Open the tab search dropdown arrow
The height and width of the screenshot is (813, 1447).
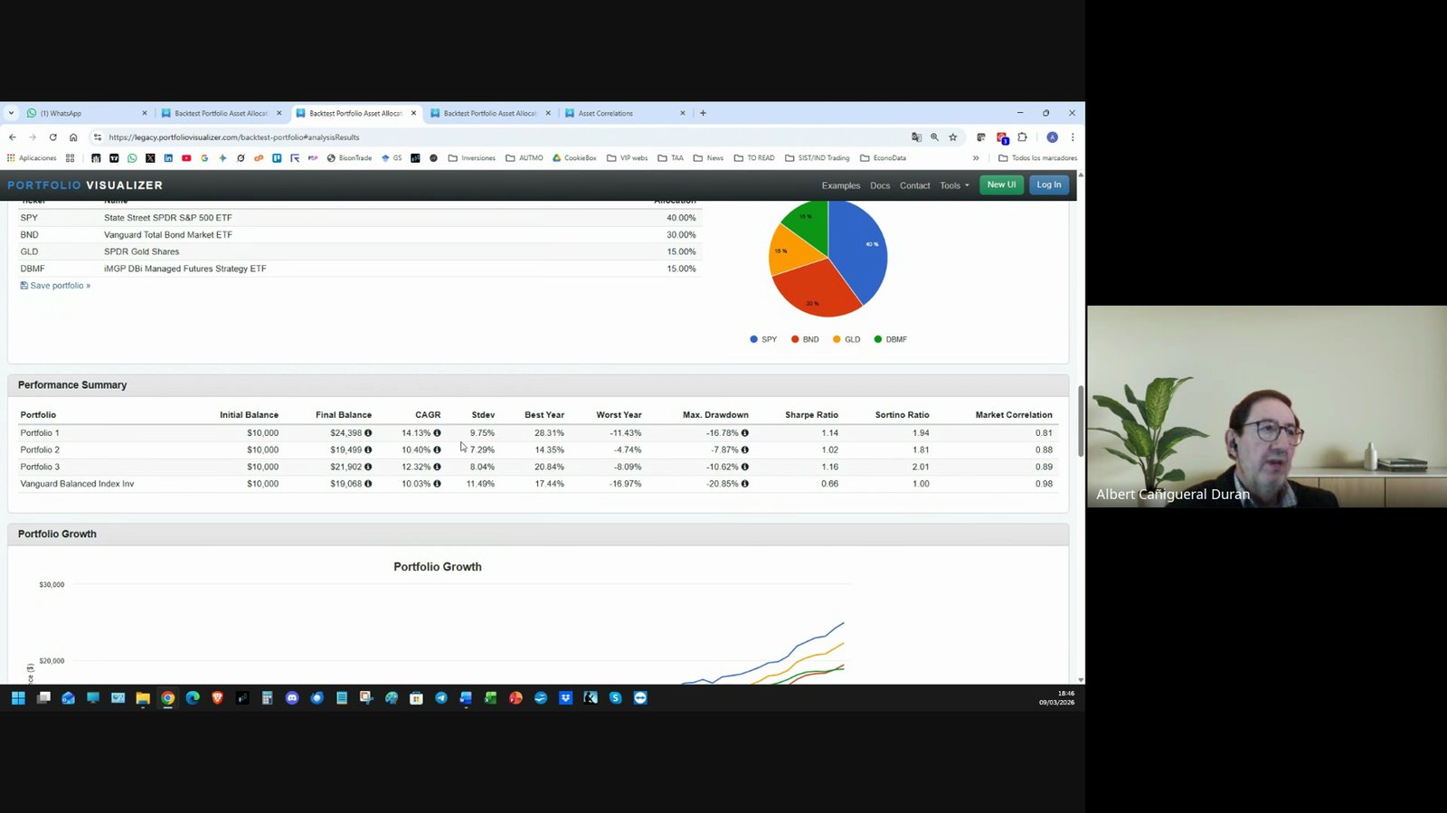tap(11, 113)
